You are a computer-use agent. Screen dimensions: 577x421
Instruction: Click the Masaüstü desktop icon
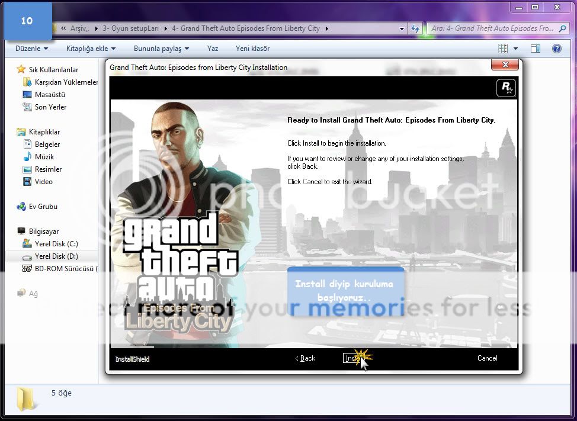pos(27,95)
